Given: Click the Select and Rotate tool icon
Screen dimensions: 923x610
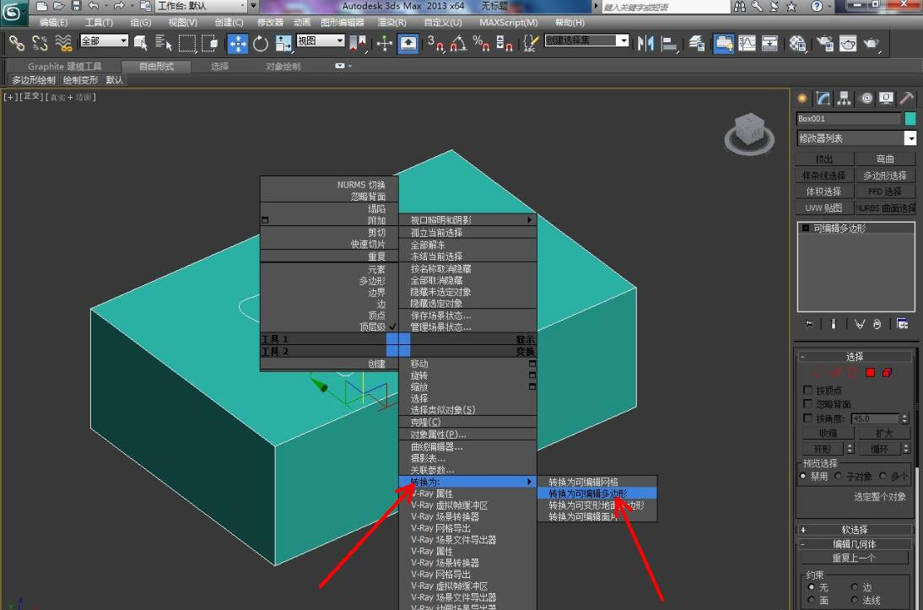Looking at the screenshot, I should pos(261,42).
